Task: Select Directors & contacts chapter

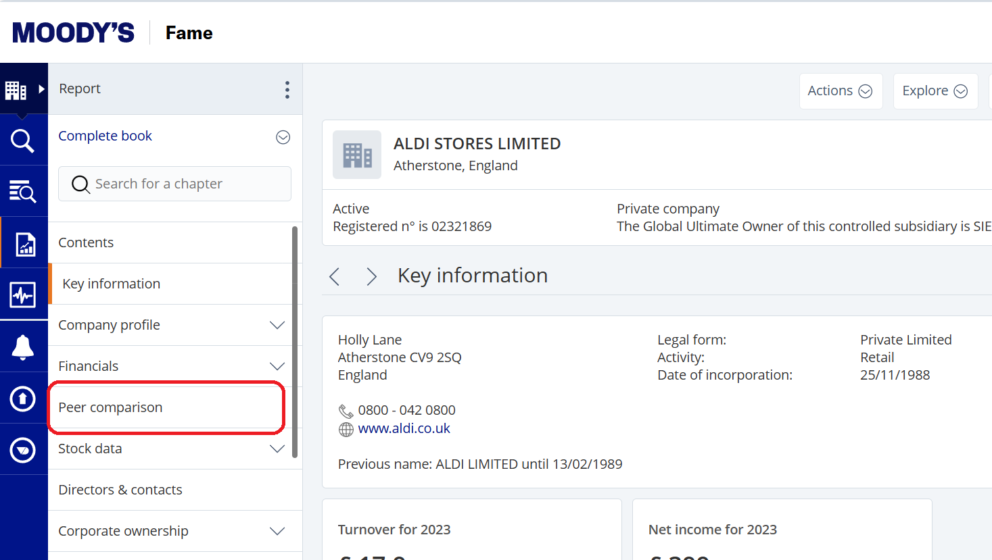Action: (120, 490)
